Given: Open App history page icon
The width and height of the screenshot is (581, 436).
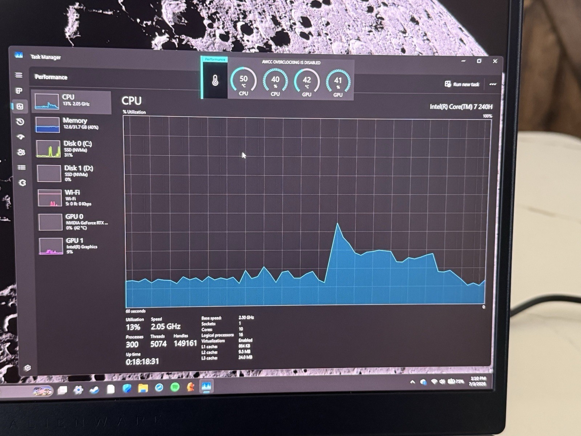Looking at the screenshot, I should click(20, 122).
